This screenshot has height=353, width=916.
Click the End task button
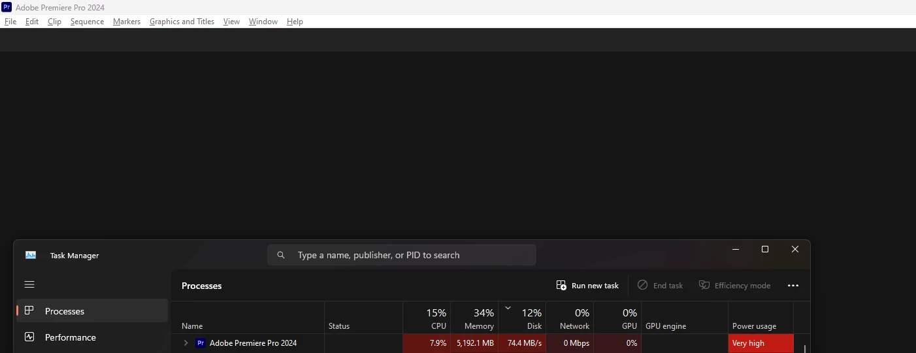point(660,286)
